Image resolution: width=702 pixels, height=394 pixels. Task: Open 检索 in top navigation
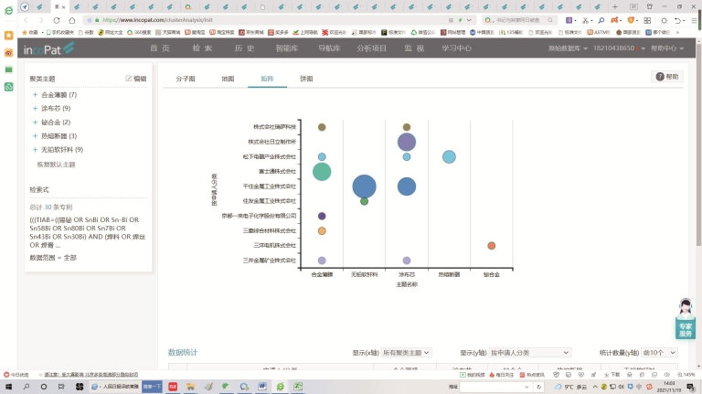point(202,48)
